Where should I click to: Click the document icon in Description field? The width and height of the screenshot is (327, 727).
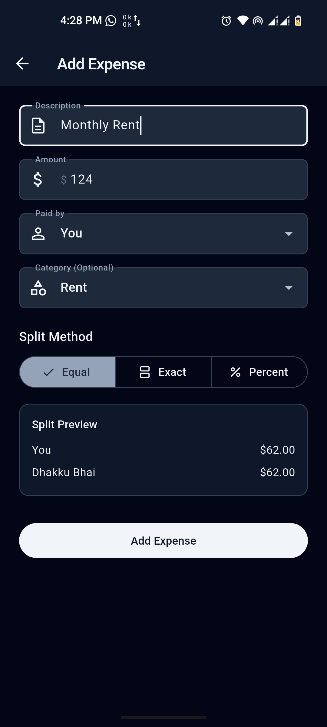[38, 125]
